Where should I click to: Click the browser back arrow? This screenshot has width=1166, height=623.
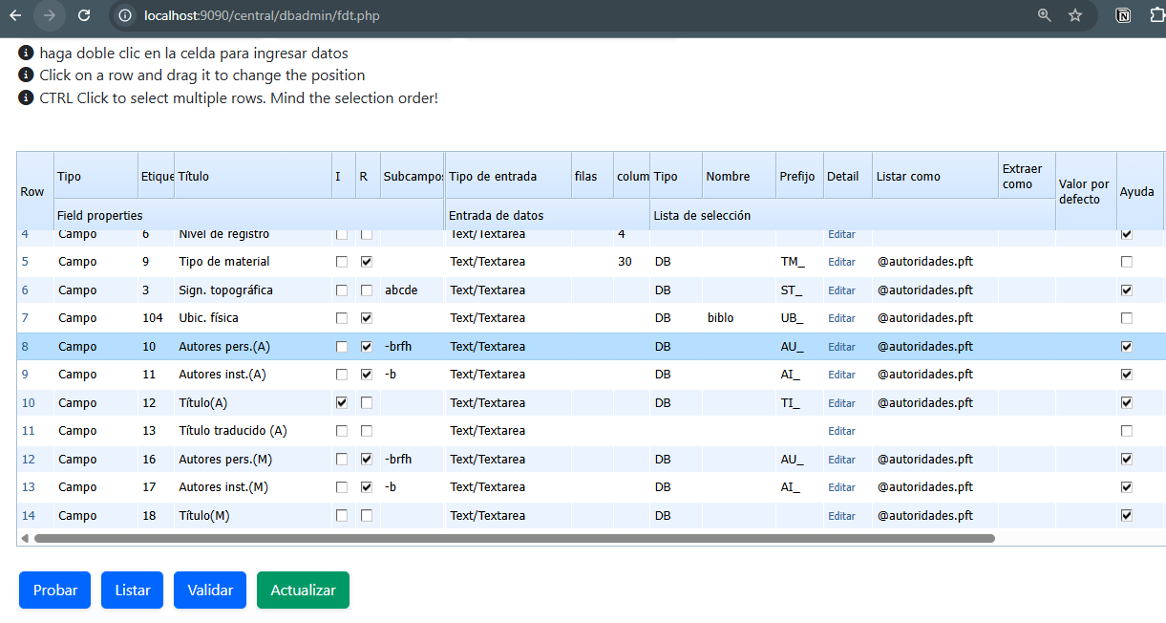(x=15, y=15)
